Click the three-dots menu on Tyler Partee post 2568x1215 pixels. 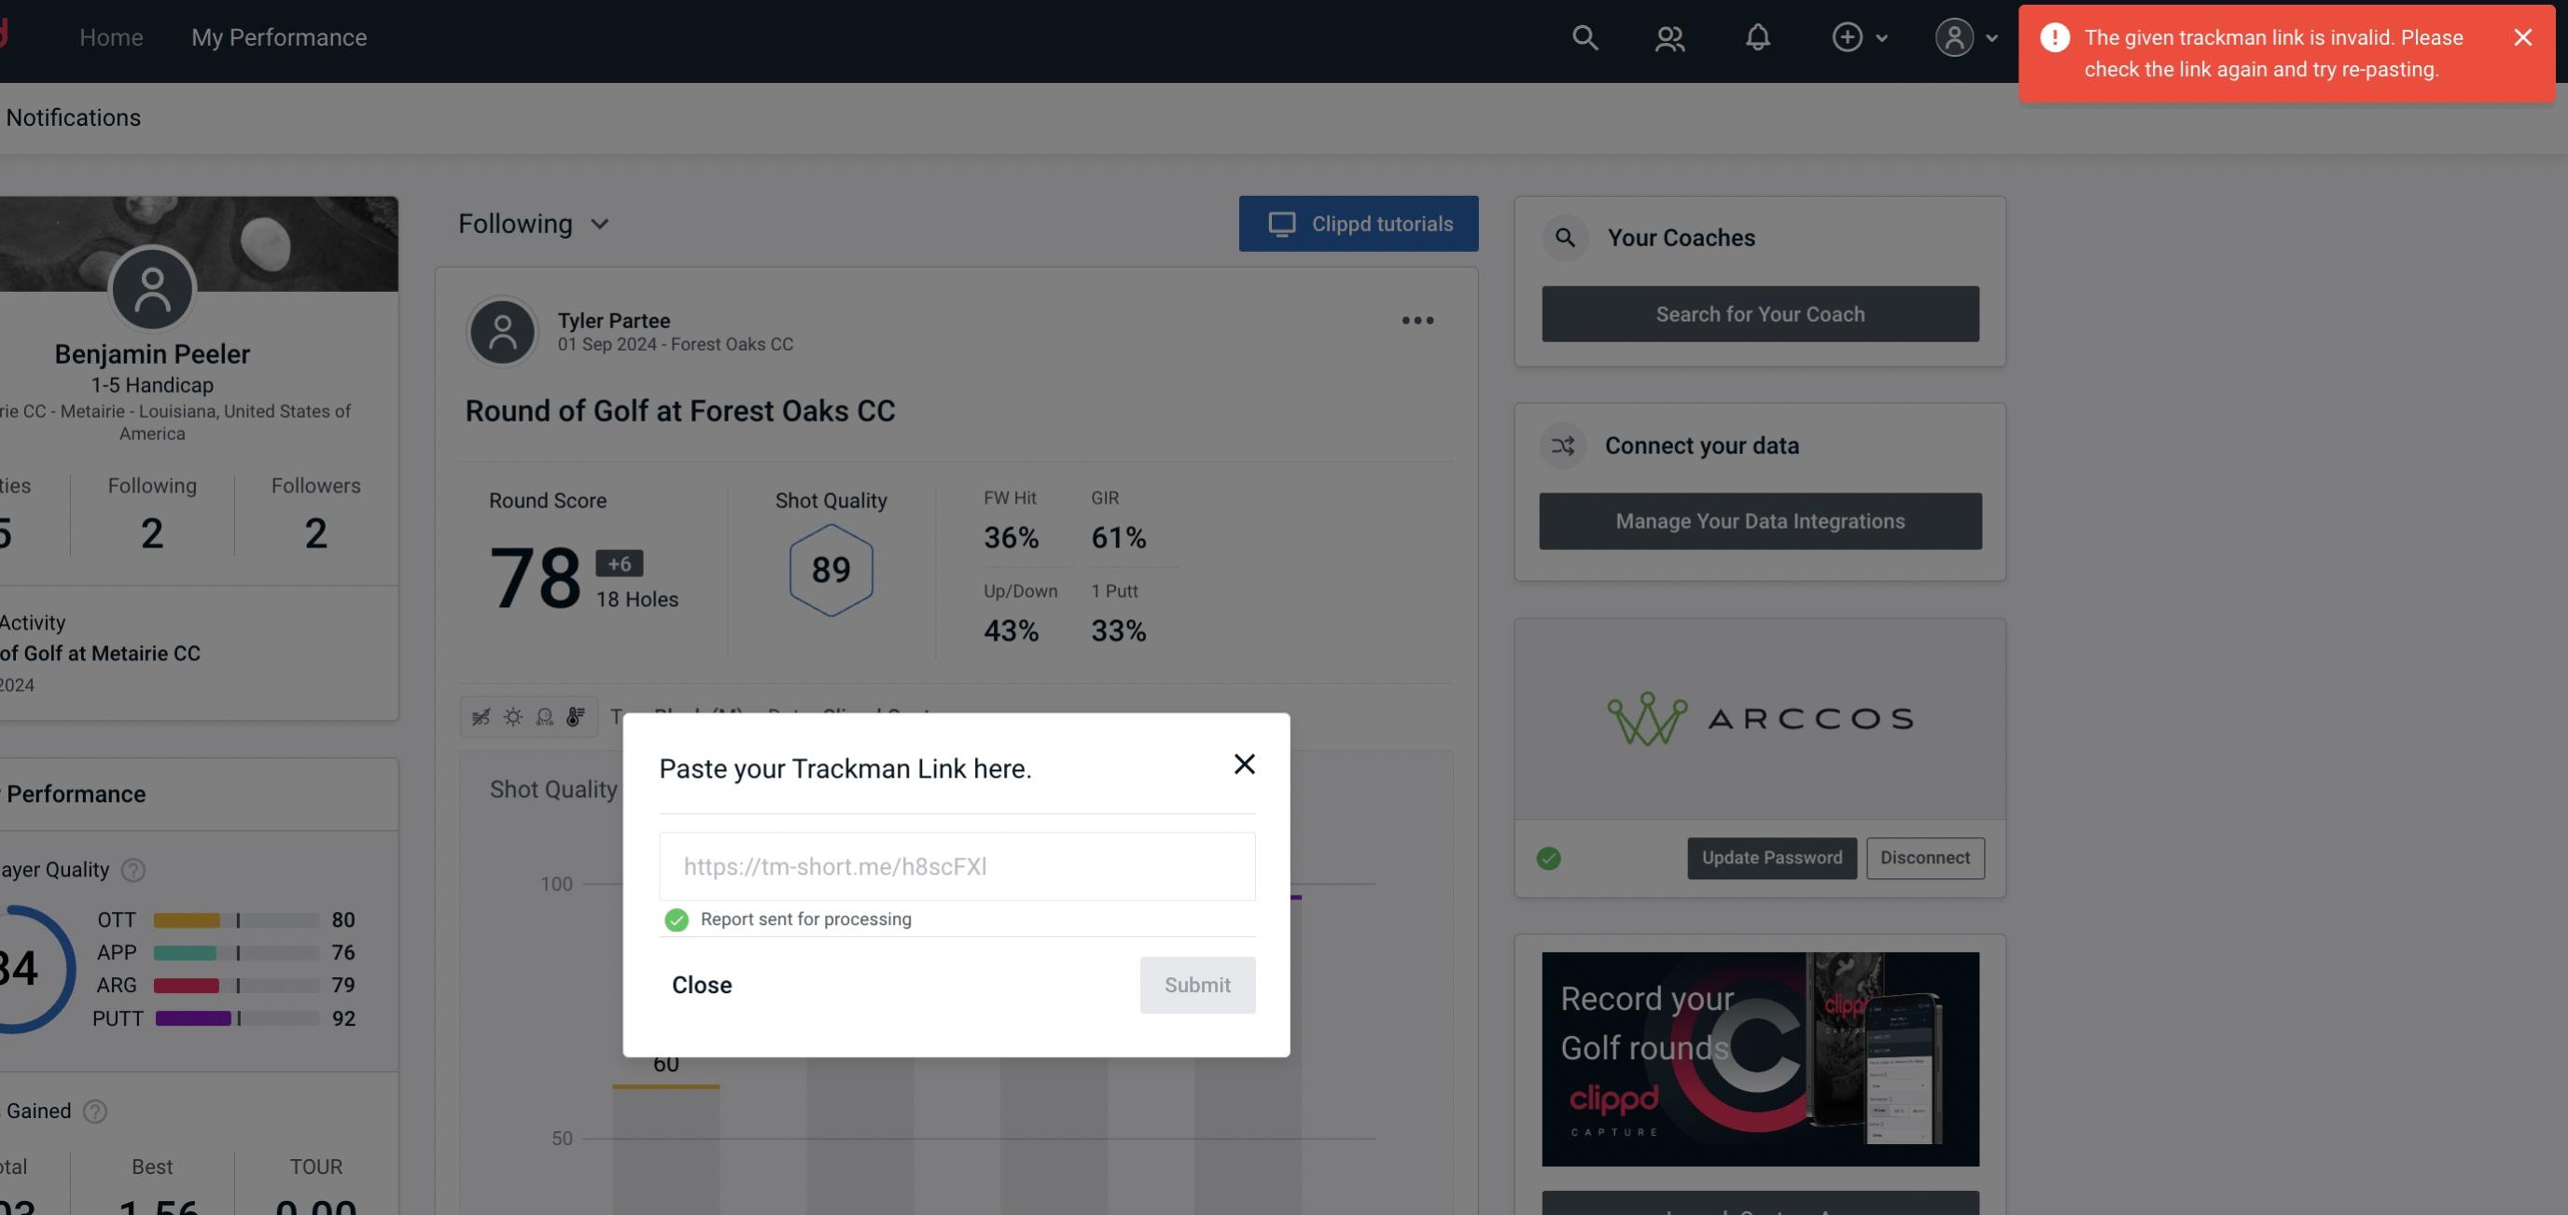click(x=1417, y=321)
